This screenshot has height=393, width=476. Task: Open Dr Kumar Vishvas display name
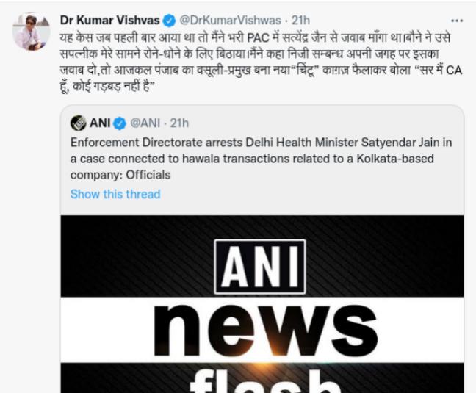pos(110,21)
